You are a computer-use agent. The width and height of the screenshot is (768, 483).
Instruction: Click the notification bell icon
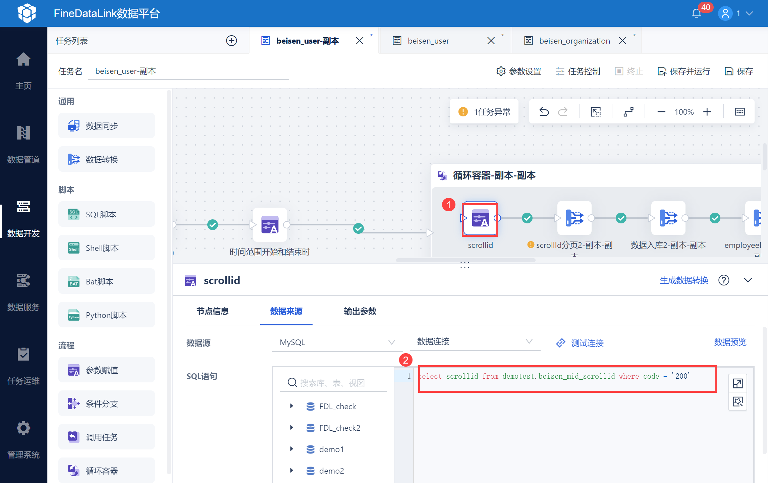pos(697,13)
